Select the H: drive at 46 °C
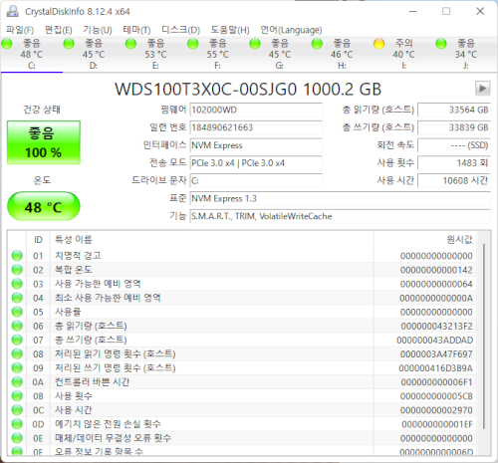The image size is (498, 463). [342, 54]
